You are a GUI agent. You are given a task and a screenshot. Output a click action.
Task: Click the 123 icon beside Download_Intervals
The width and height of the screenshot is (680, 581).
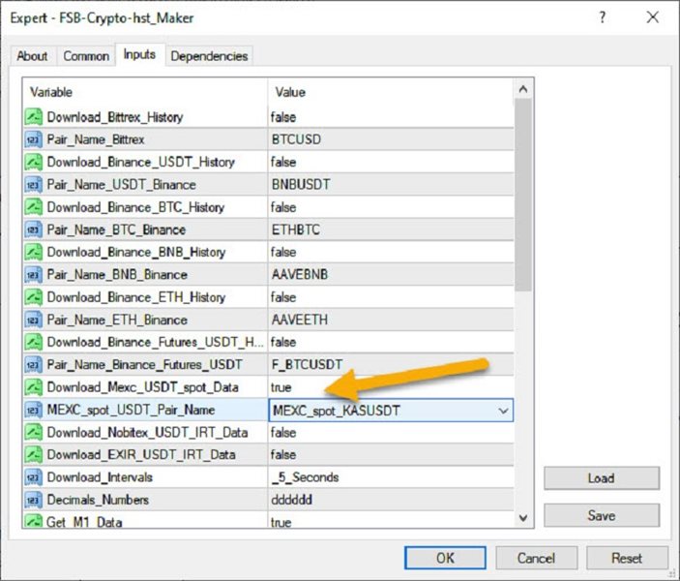pyautogui.click(x=34, y=477)
